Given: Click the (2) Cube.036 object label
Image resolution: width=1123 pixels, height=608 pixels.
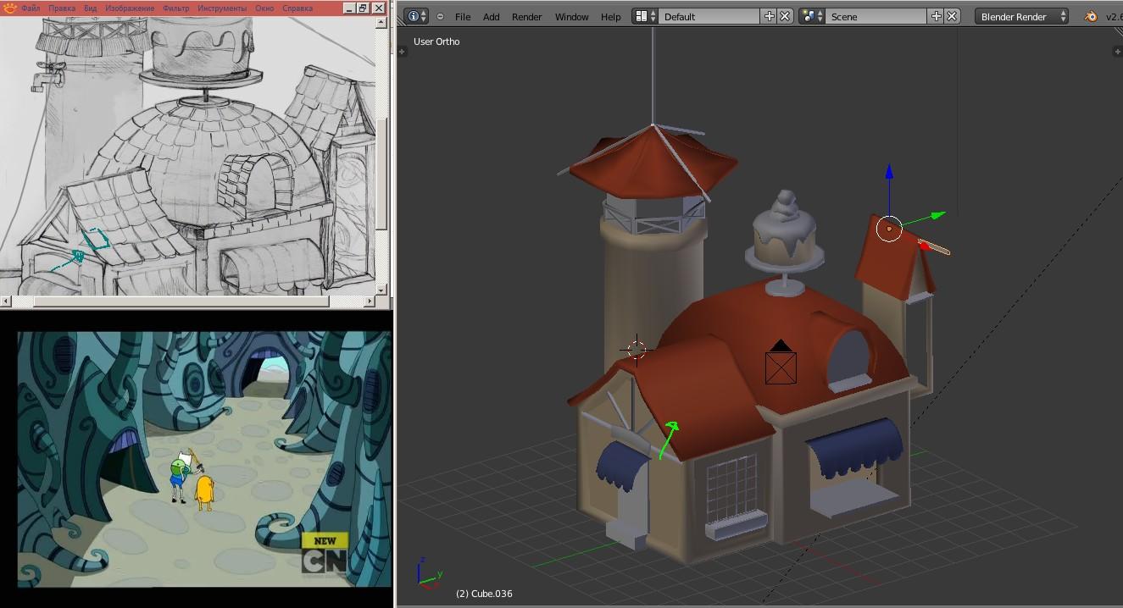Looking at the screenshot, I should 484,594.
